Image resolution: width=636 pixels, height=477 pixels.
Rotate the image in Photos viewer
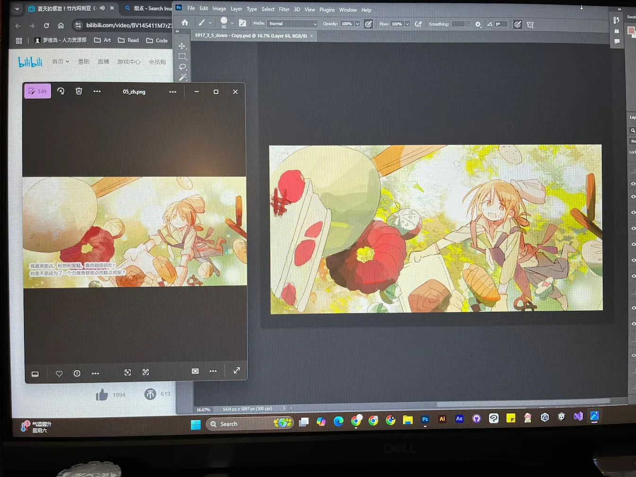point(61,91)
